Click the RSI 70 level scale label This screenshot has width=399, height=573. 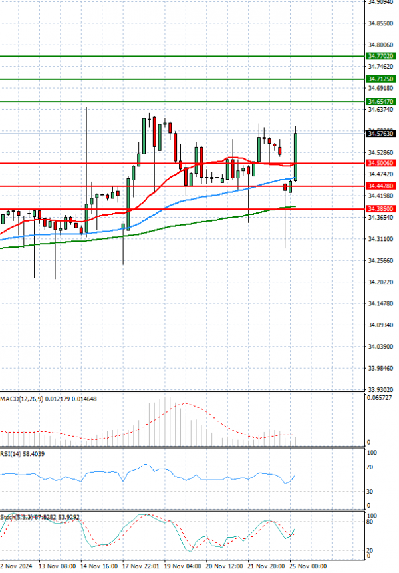tap(370, 467)
